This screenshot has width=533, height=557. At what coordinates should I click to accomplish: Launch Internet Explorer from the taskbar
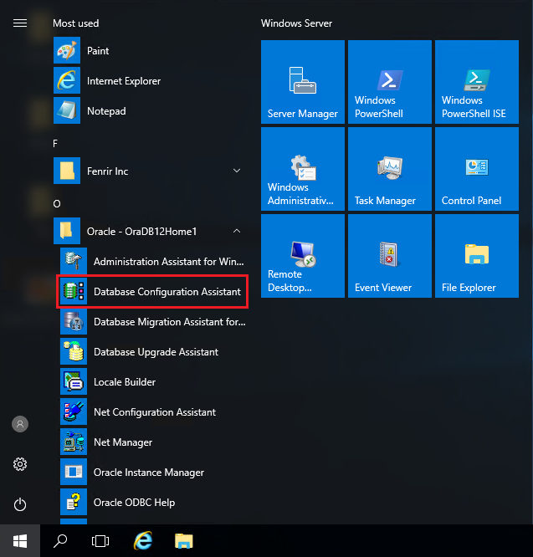(143, 540)
